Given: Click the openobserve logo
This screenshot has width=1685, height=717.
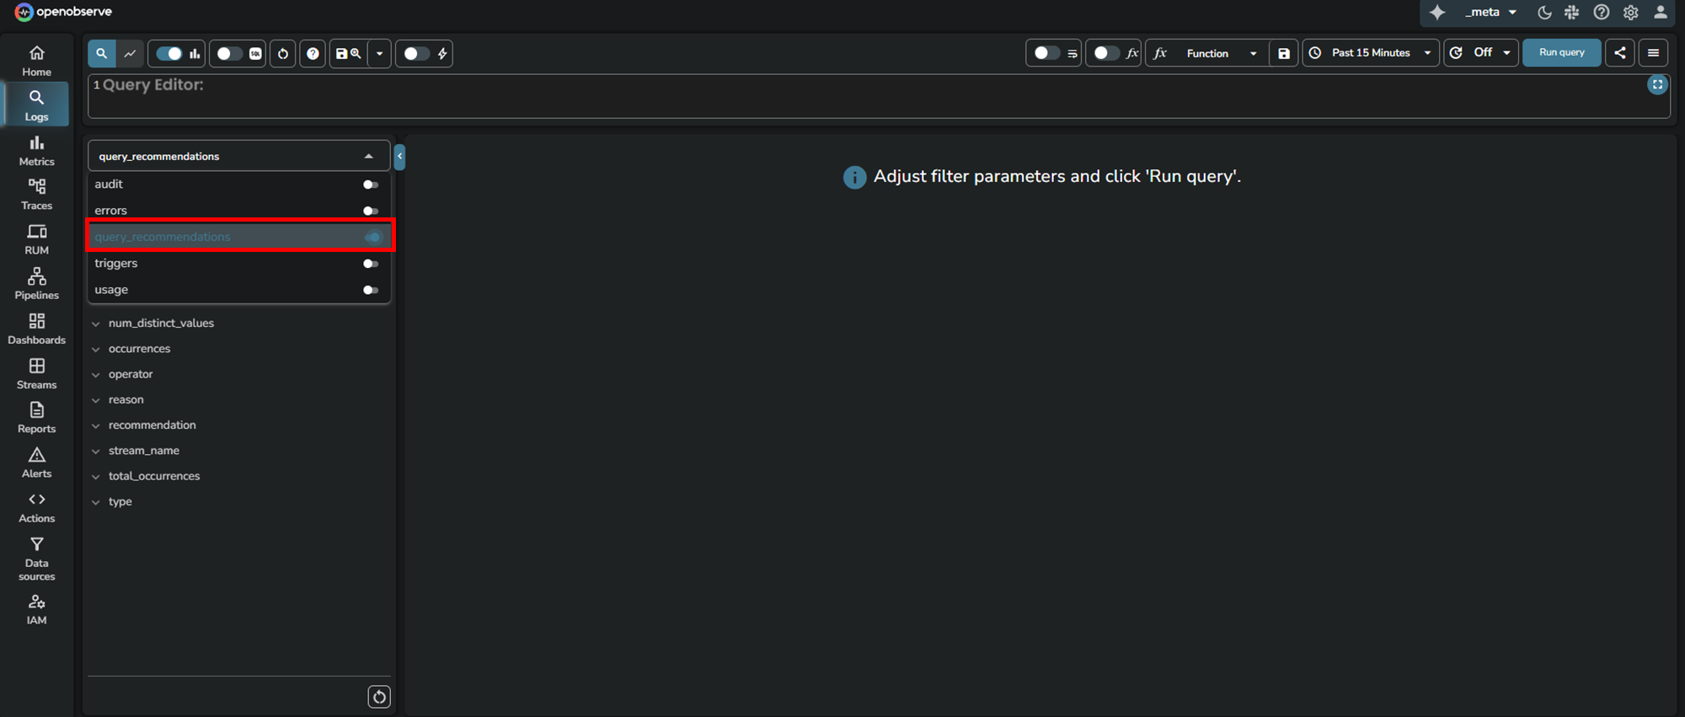Looking at the screenshot, I should pos(63,12).
